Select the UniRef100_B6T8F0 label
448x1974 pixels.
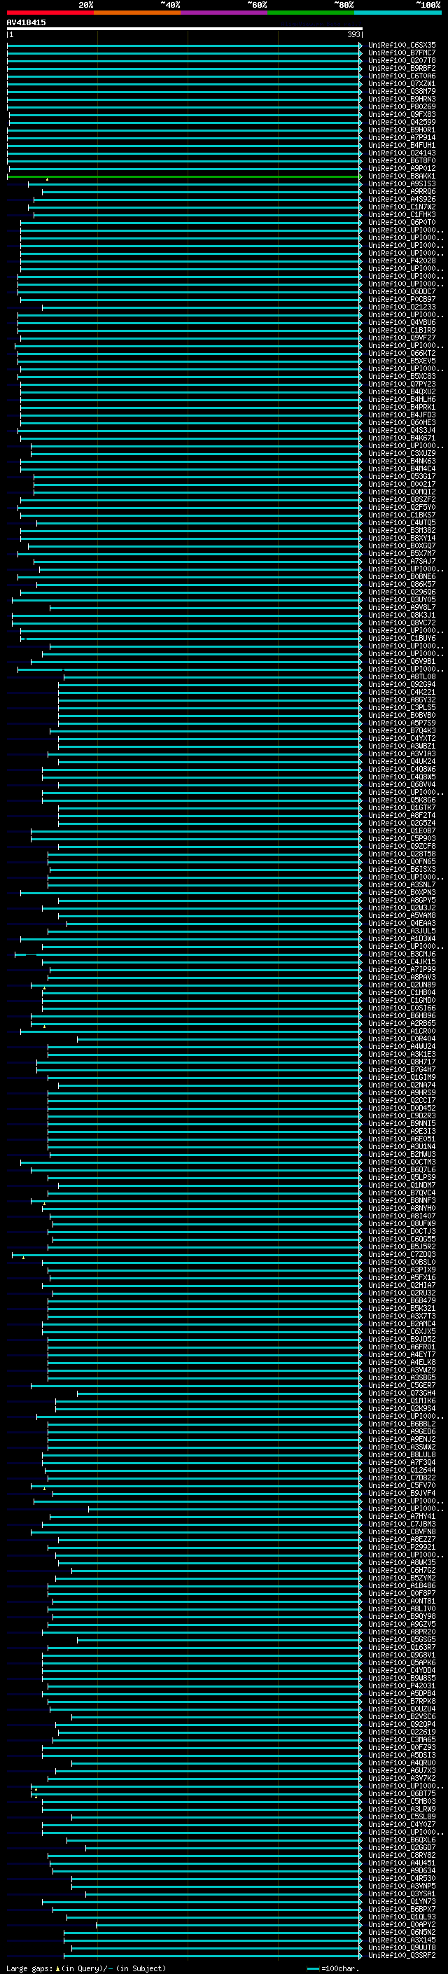[402, 160]
